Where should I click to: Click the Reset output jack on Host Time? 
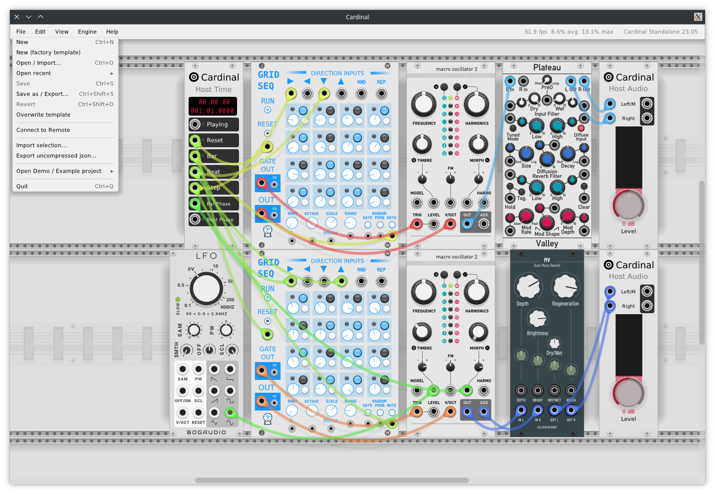click(196, 140)
